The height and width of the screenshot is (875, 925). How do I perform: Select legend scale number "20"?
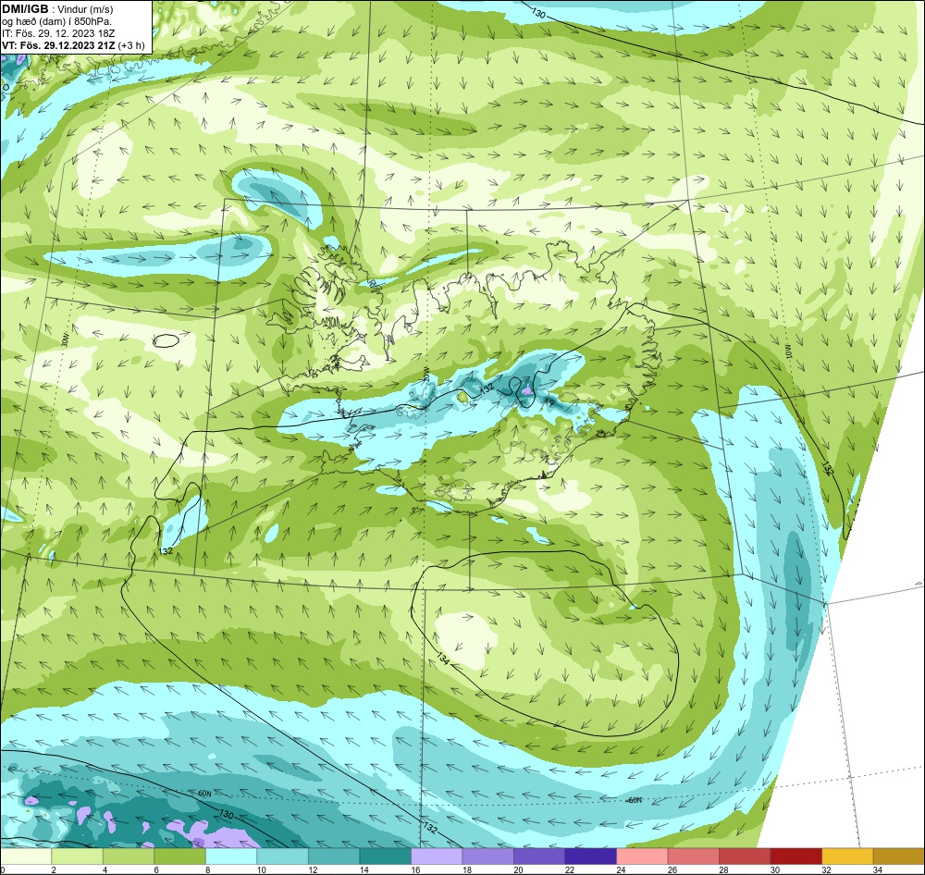[518, 869]
